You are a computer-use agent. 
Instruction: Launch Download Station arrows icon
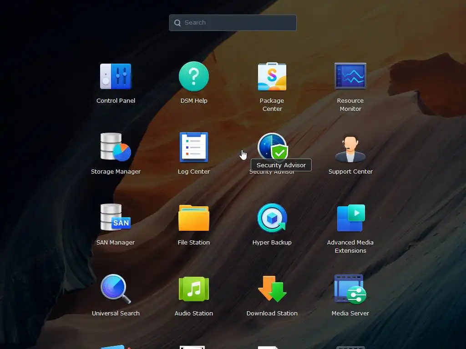[272, 289]
